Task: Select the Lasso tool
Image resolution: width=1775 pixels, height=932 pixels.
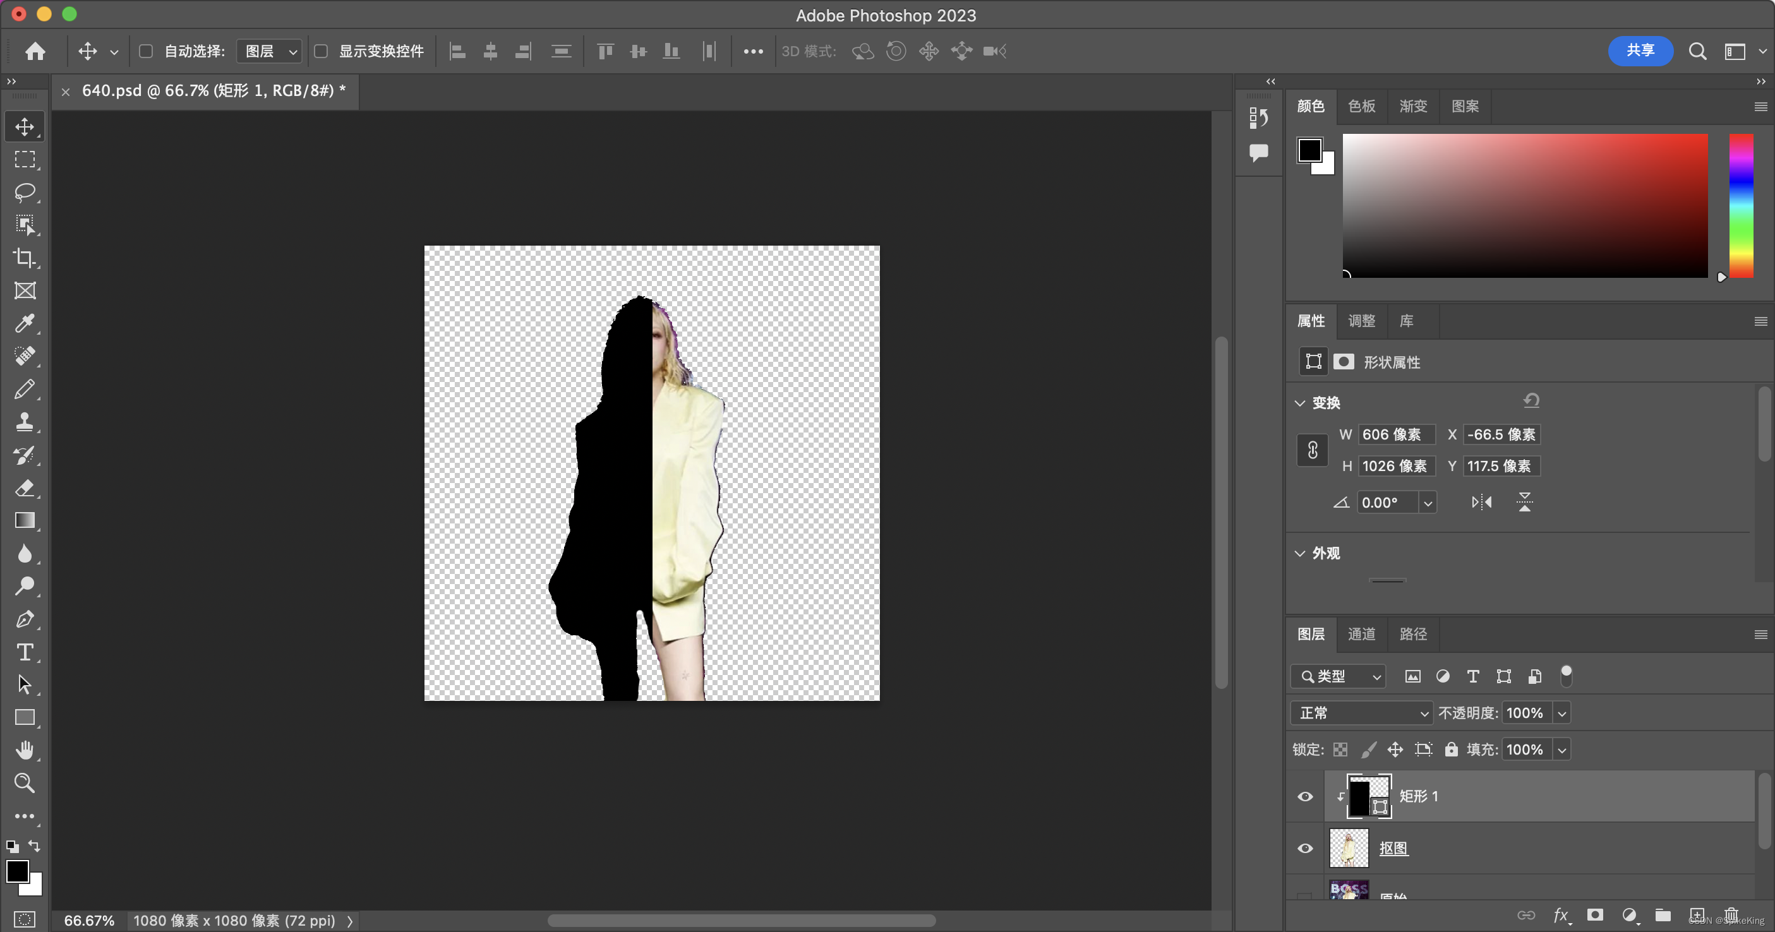Action: (25, 191)
